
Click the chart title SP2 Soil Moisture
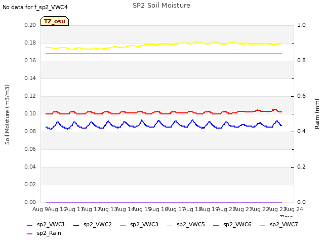tap(161, 6)
